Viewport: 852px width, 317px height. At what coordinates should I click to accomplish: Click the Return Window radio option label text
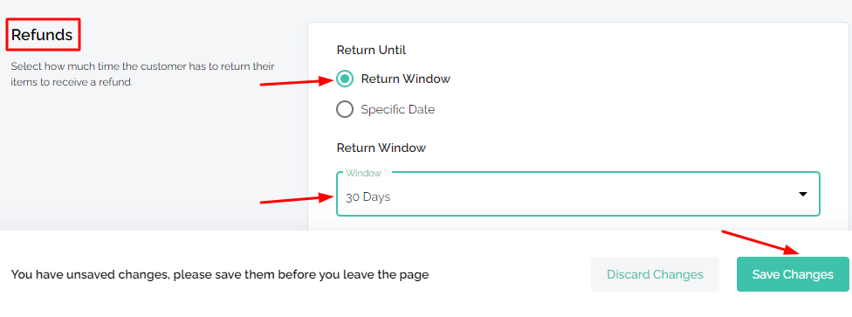(405, 79)
